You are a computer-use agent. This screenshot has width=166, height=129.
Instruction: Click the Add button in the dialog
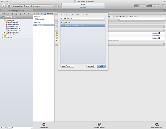[101, 66]
